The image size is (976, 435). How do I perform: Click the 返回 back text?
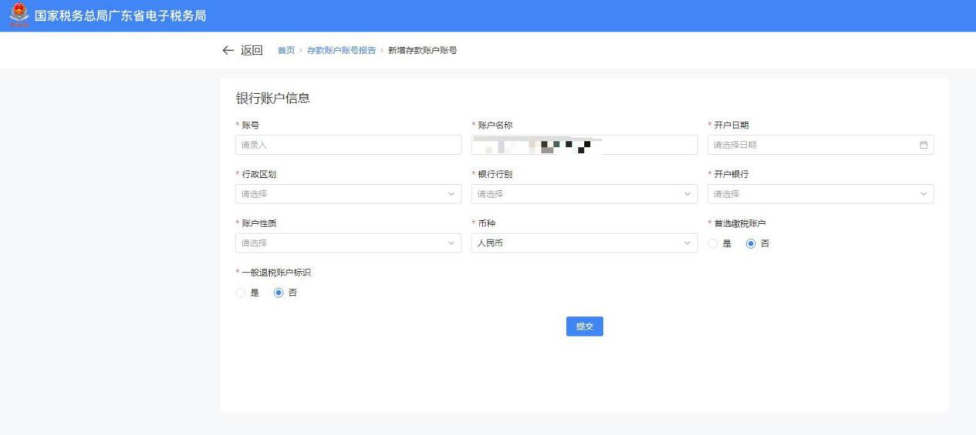point(252,51)
